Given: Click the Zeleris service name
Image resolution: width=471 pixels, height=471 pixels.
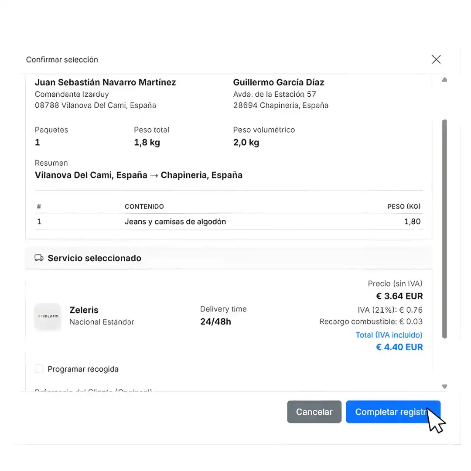Looking at the screenshot, I should pos(84,310).
